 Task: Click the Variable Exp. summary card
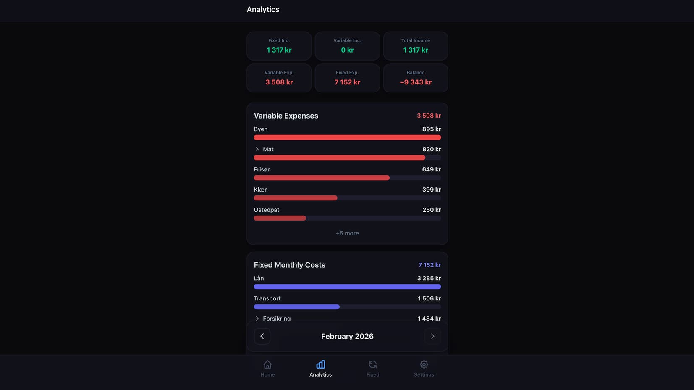coord(279,78)
